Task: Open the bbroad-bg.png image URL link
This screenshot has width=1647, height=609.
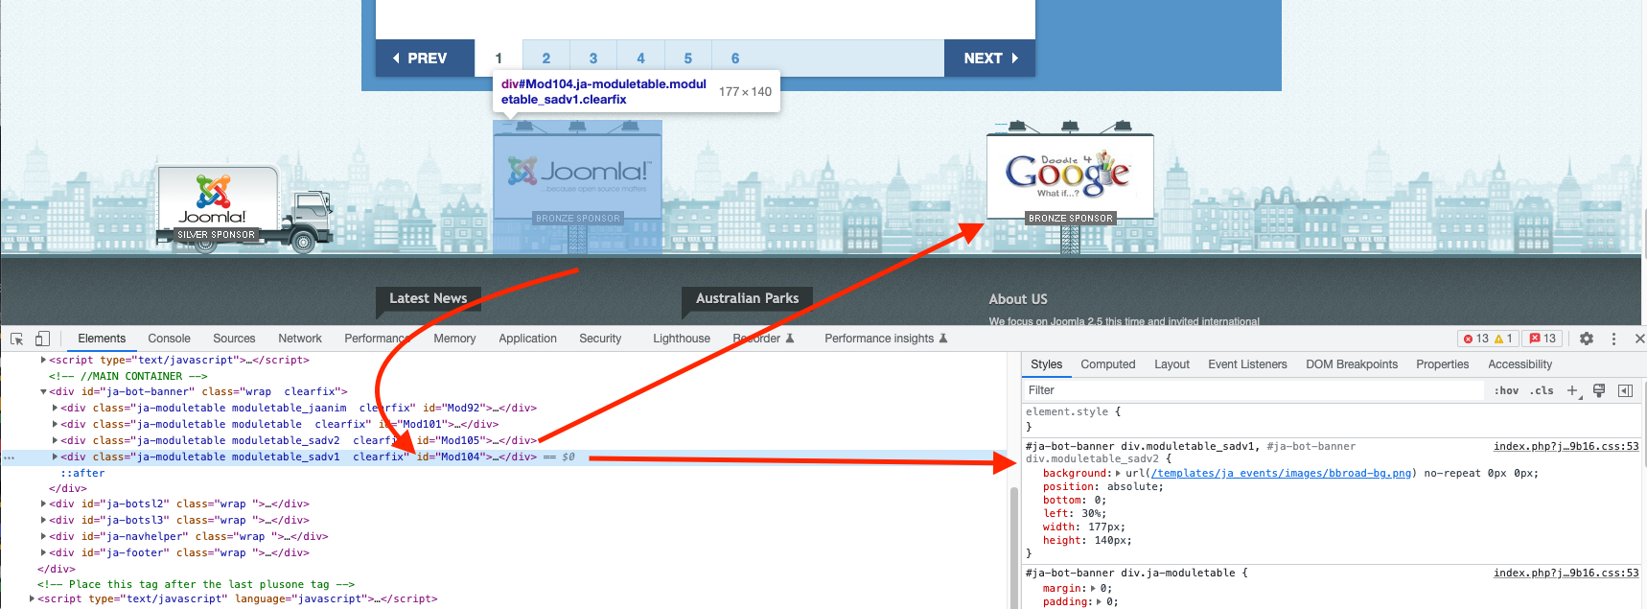Action: pyautogui.click(x=1281, y=473)
